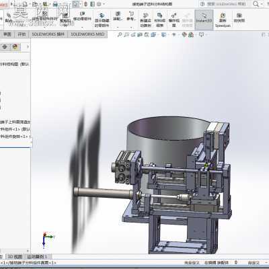
Task: Select the last component <1> tree item
Action: click(15, 137)
